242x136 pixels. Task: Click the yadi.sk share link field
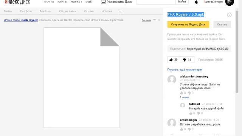[208, 49]
